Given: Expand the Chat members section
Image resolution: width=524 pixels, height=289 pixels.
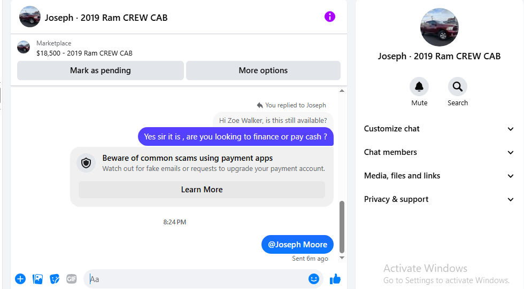Looking at the screenshot, I should 439,152.
